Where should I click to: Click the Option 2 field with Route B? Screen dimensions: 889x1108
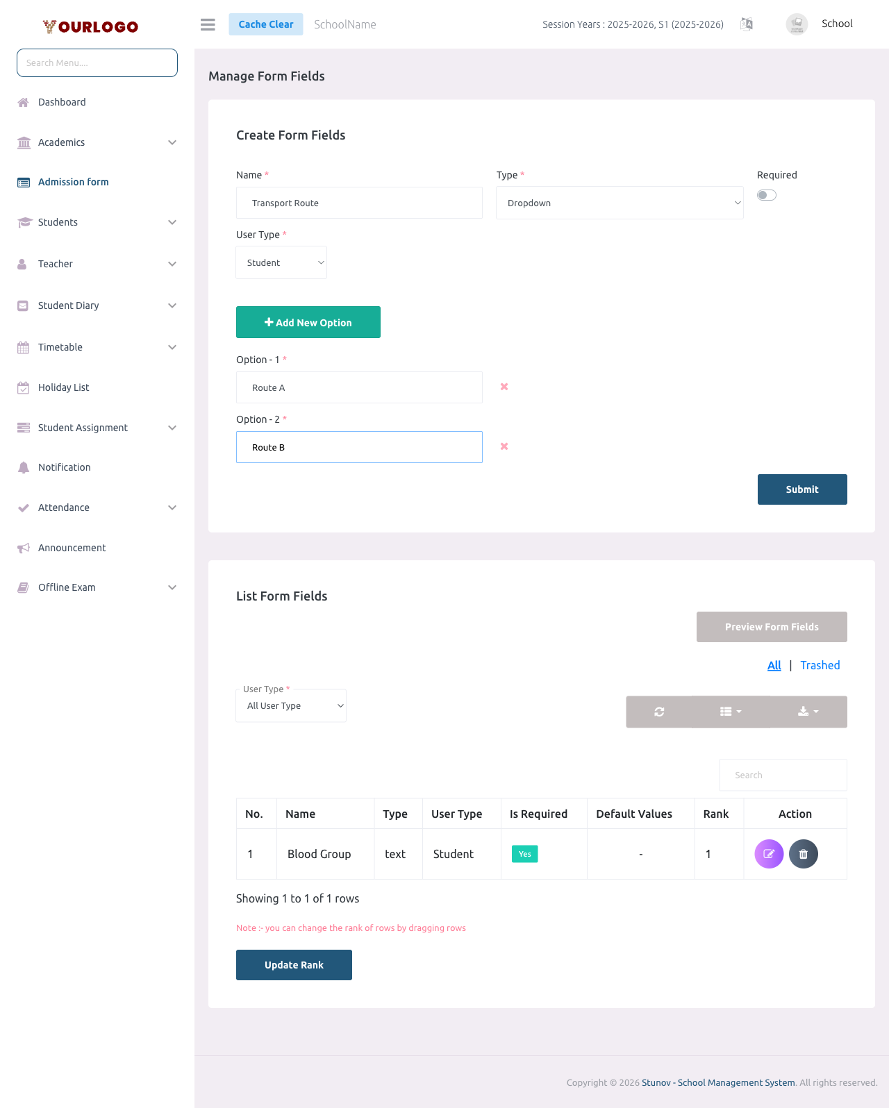pyautogui.click(x=359, y=447)
